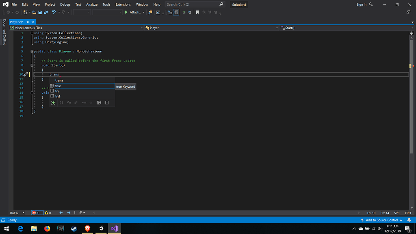This screenshot has height=234, width=416.
Task: Click the New Project toolbar icon
Action: tap(24, 12)
